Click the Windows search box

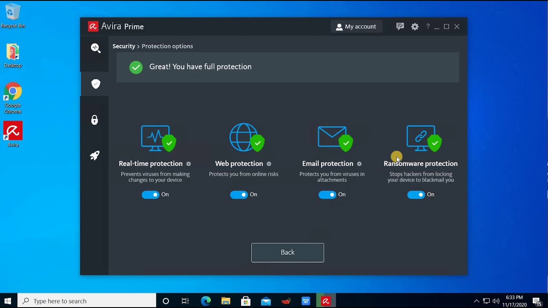(x=87, y=301)
